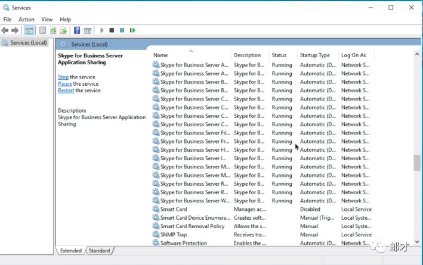Click the Stop the service link
Screen dimensions: 423x265
pos(63,77)
